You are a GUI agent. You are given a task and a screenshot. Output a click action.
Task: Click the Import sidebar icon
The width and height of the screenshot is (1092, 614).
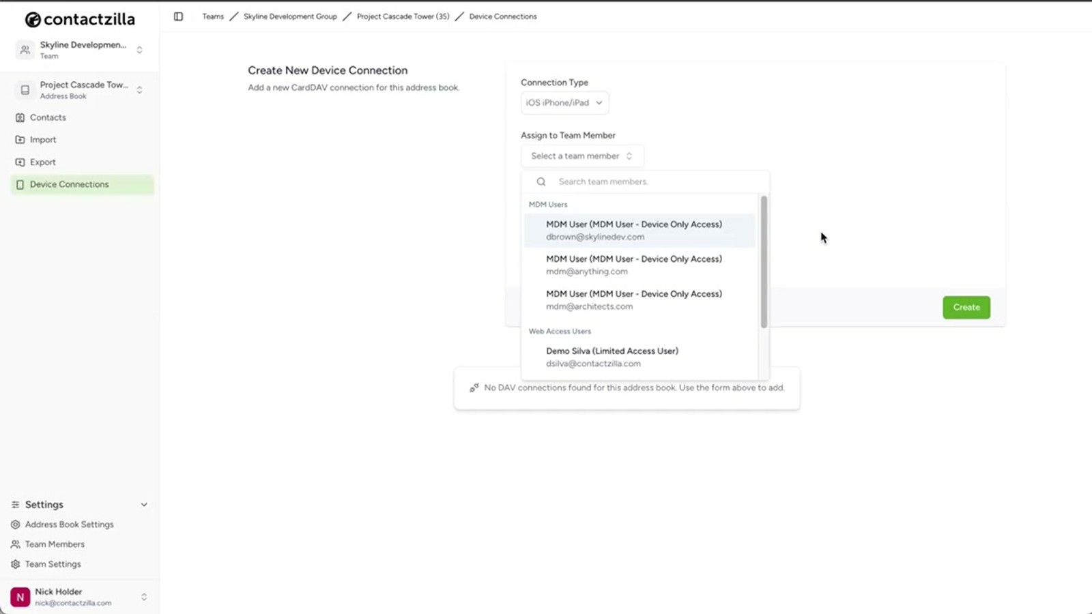[x=20, y=140]
